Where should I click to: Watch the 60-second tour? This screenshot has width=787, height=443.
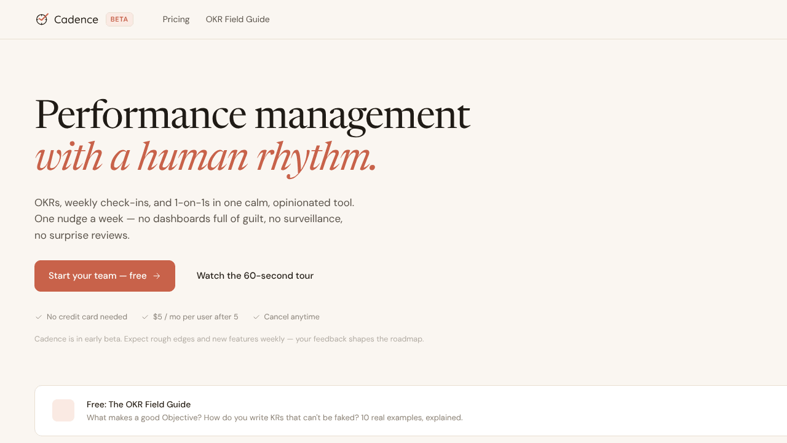click(x=255, y=276)
